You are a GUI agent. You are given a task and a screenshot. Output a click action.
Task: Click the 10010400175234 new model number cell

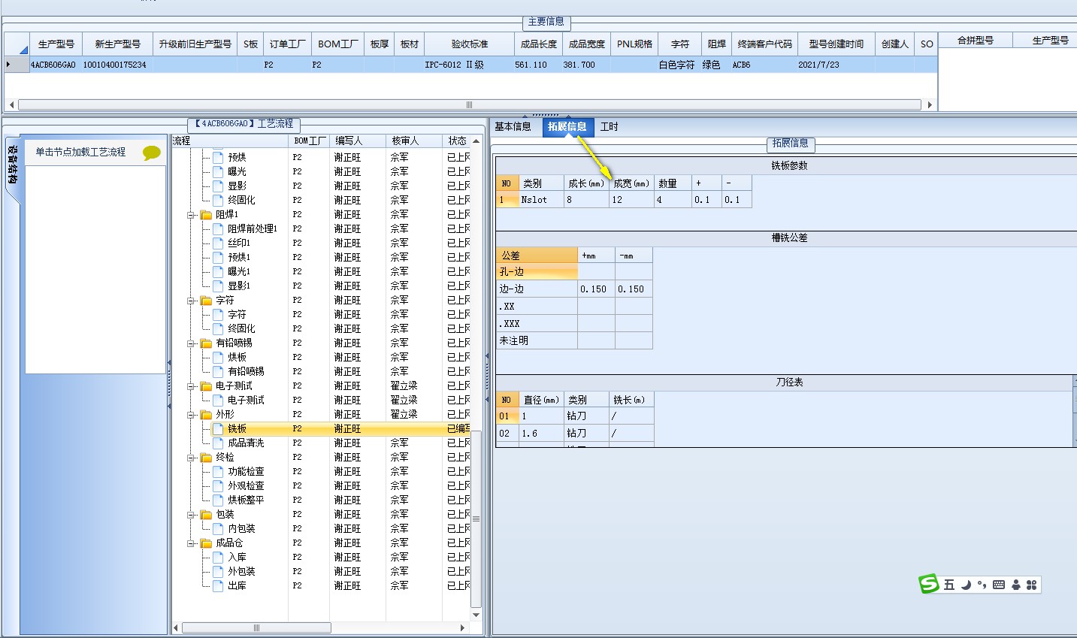pyautogui.click(x=117, y=65)
